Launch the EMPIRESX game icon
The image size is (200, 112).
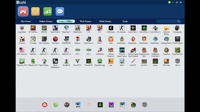(66, 39)
